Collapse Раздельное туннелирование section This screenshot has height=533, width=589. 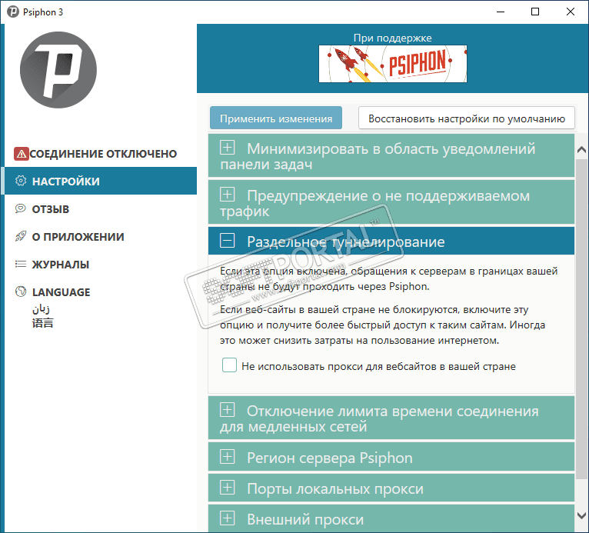tap(391, 242)
